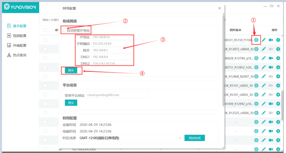Image resolution: width=286 pixels, height=153 pixels.
Task: Click camera icon in 81009_R12992 device row
Action: click(271, 104)
